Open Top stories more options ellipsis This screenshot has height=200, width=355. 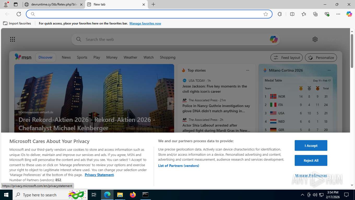click(x=248, y=70)
